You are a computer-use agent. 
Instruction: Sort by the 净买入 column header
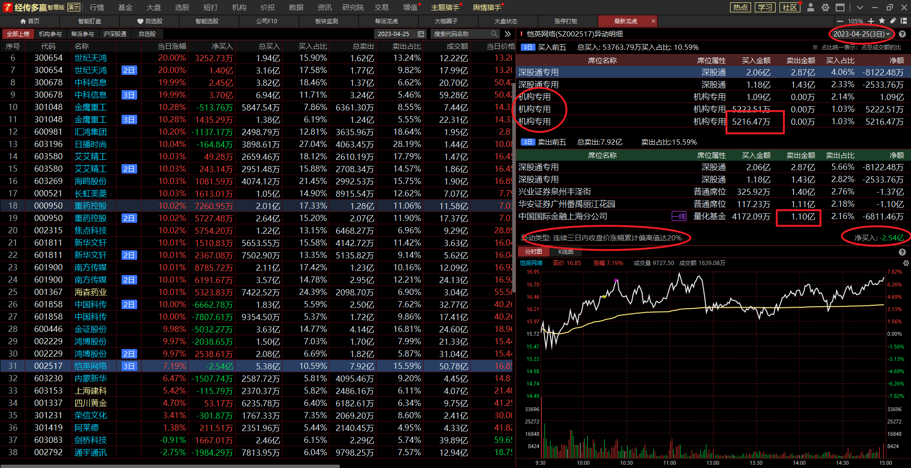pos(222,46)
